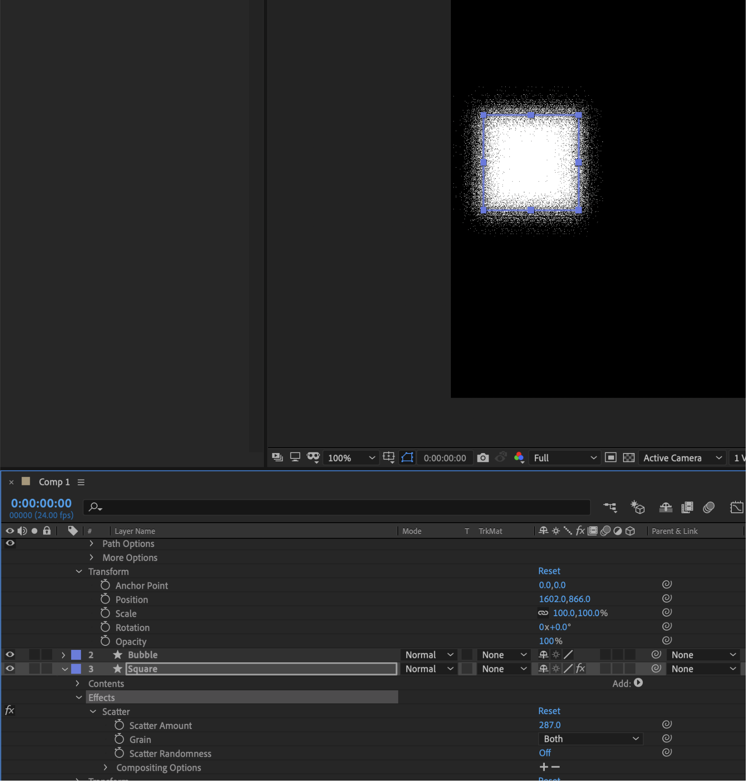This screenshot has height=782, width=748.
Task: Click the Always Preview This View icon
Action: [278, 458]
